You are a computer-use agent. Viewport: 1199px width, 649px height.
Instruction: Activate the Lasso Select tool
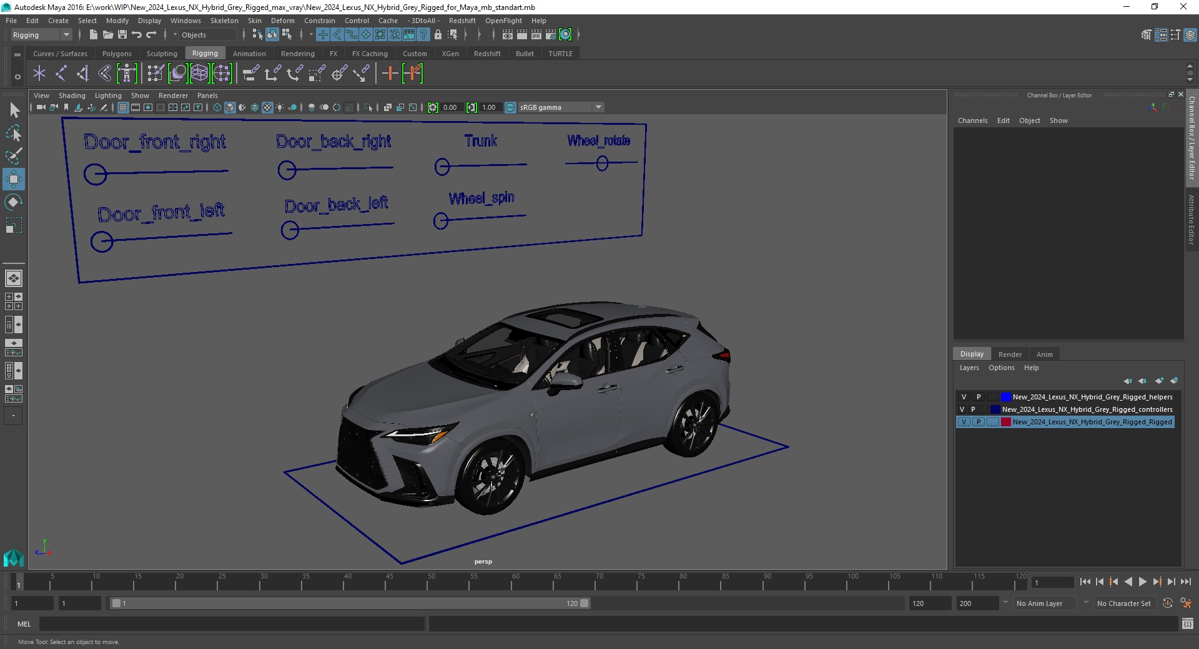pyautogui.click(x=14, y=134)
